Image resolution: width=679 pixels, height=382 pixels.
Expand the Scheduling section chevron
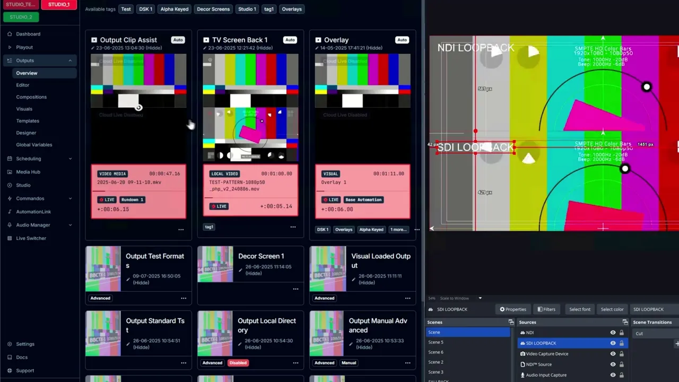coord(70,159)
